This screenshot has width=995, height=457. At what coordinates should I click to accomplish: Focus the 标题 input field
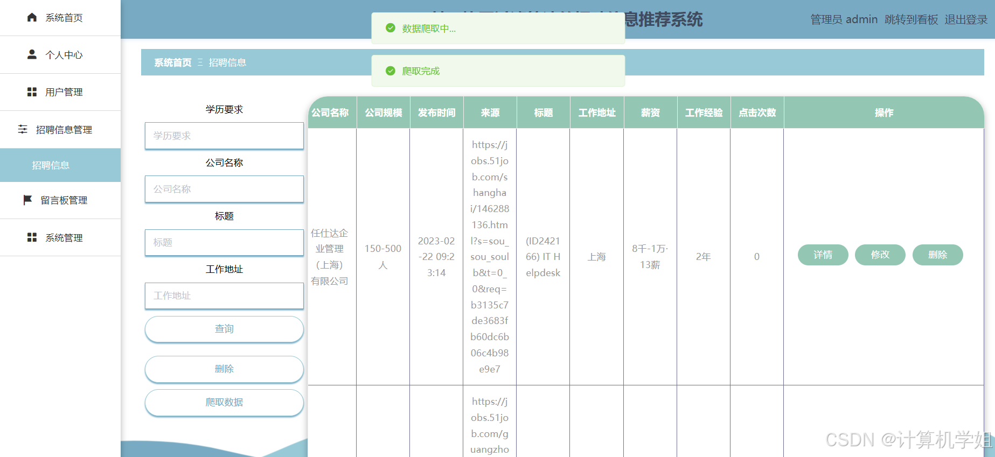click(x=224, y=242)
